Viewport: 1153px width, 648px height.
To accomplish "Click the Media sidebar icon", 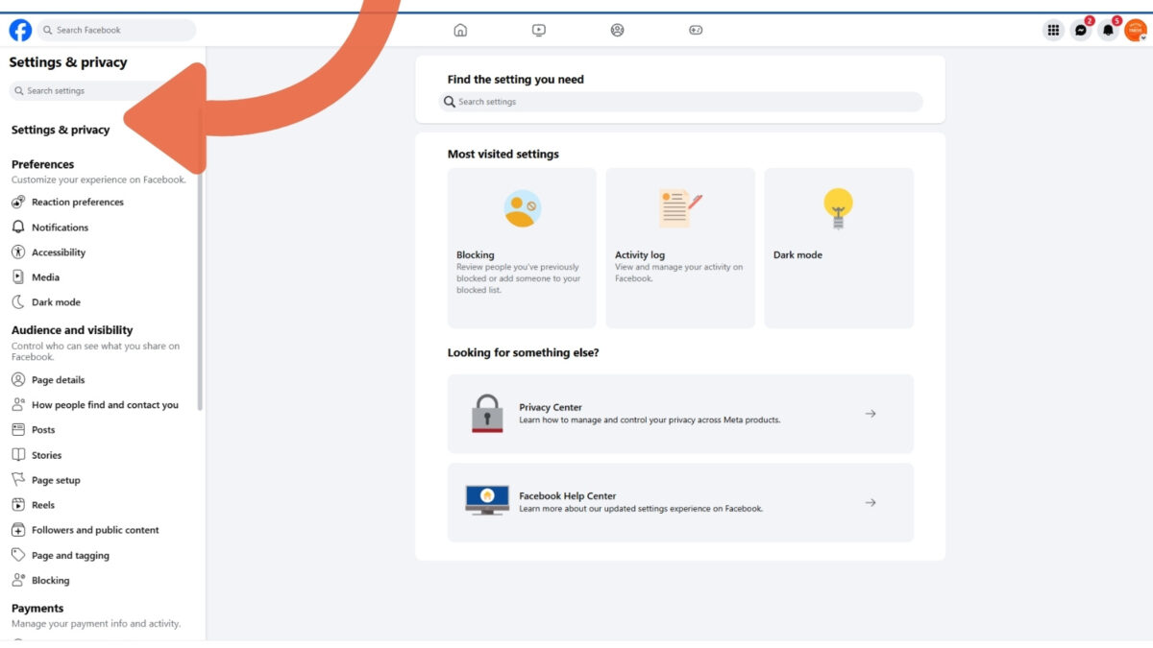I will [x=18, y=277].
